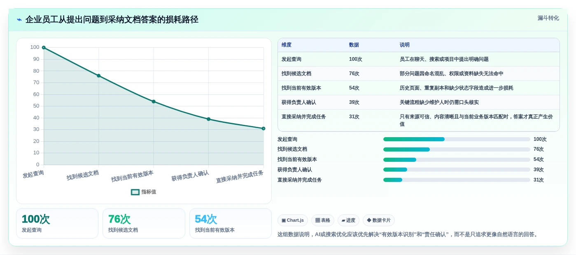The width and height of the screenshot is (576, 255).
Task: Click the 直接采纳并完成任务 progress bar
Action: [x=457, y=180]
